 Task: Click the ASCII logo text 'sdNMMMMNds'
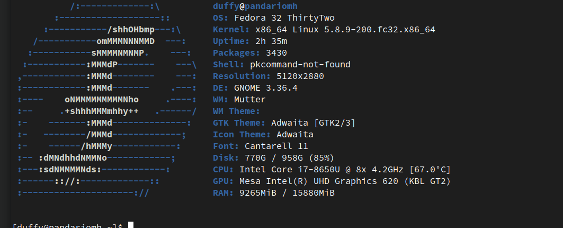[x=70, y=169]
